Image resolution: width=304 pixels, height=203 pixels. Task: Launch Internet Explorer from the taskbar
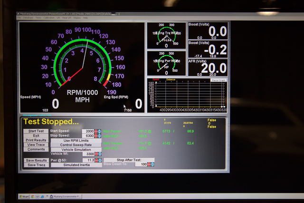(x=42, y=197)
